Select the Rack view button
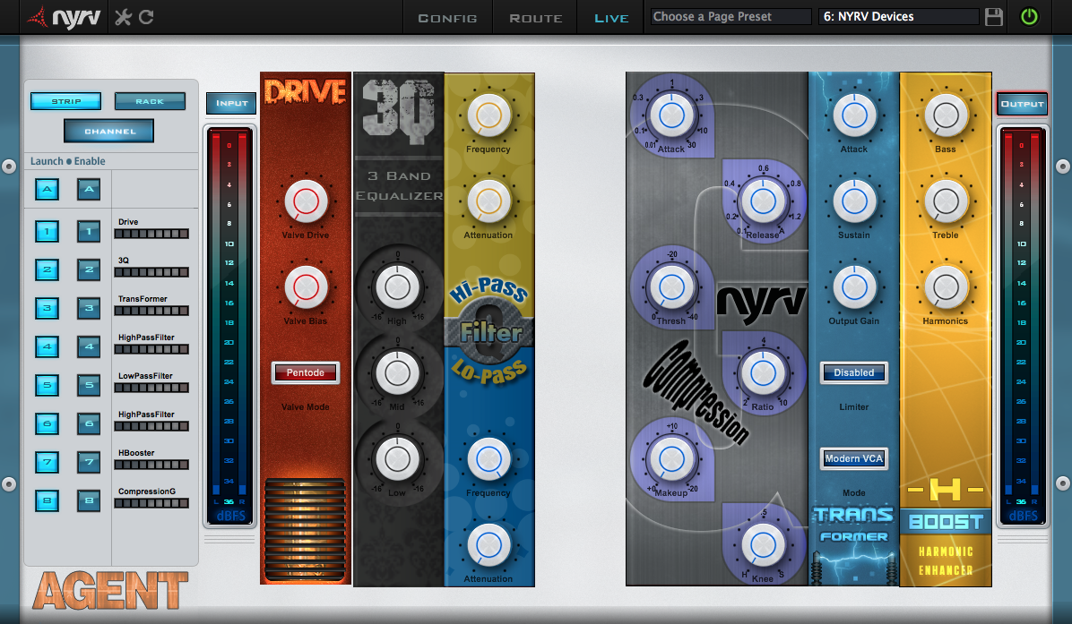The width and height of the screenshot is (1072, 624). click(150, 101)
